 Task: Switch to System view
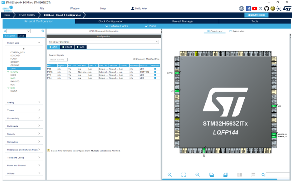coord(237,31)
